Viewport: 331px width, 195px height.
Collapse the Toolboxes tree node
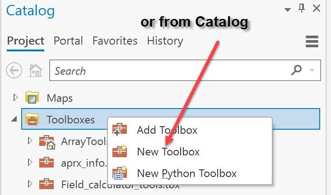pyautogui.click(x=14, y=119)
